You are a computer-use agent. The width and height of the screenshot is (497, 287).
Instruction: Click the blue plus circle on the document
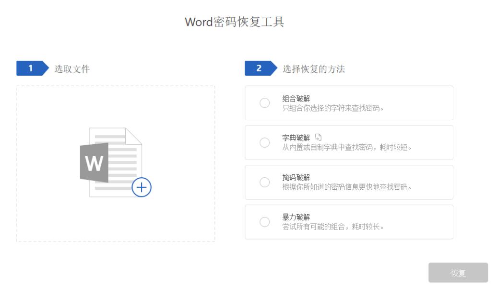pos(142,187)
